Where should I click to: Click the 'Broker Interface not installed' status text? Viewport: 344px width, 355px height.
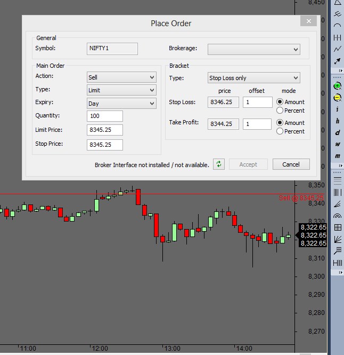click(152, 165)
